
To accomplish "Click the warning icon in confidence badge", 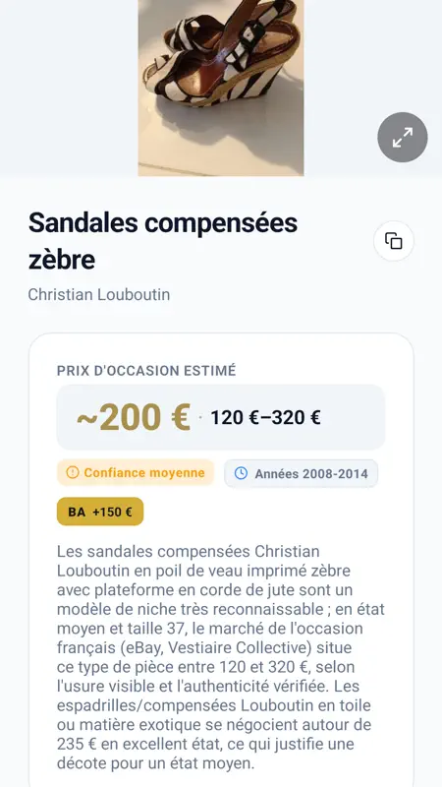I will click(73, 473).
